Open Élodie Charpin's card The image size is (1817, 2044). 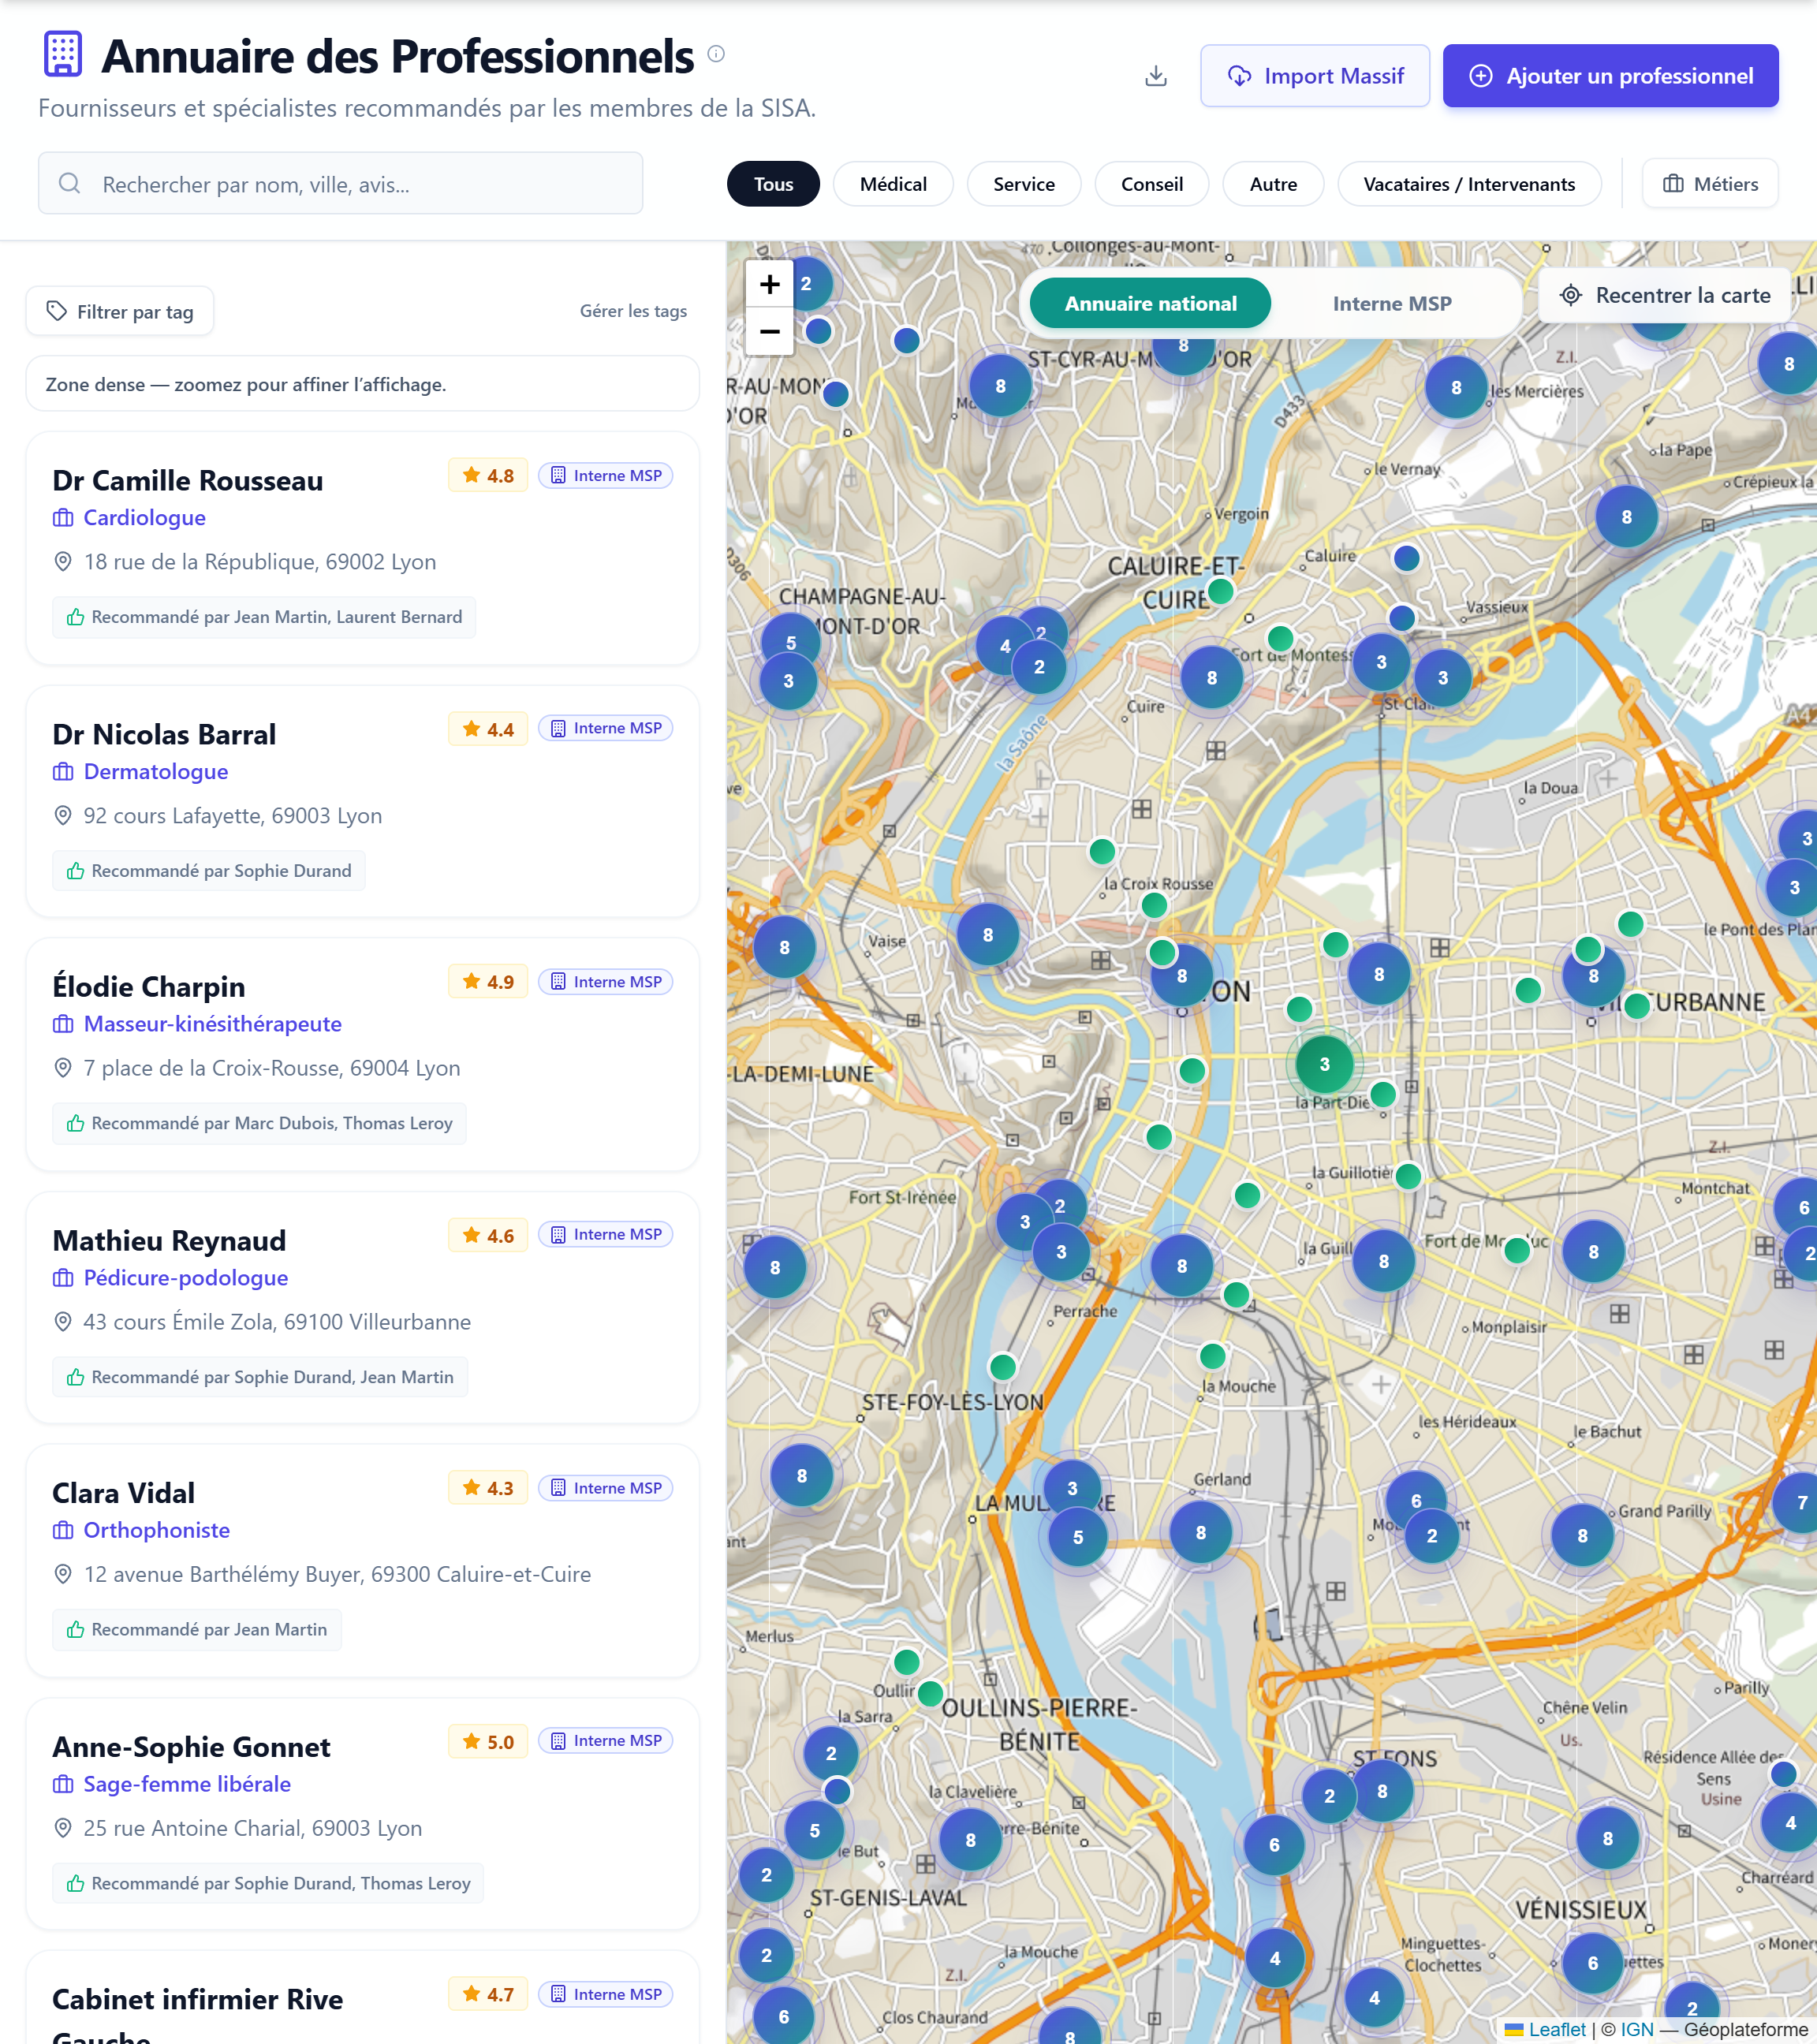[362, 1054]
